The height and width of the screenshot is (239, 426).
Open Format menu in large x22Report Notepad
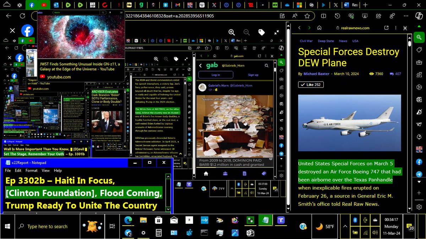[x=32, y=170]
